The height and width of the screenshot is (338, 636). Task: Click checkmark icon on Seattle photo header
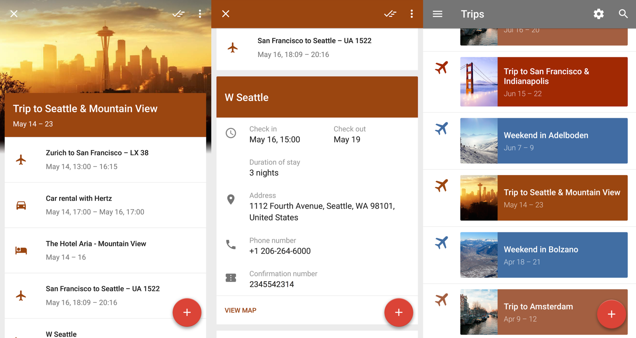tap(178, 14)
